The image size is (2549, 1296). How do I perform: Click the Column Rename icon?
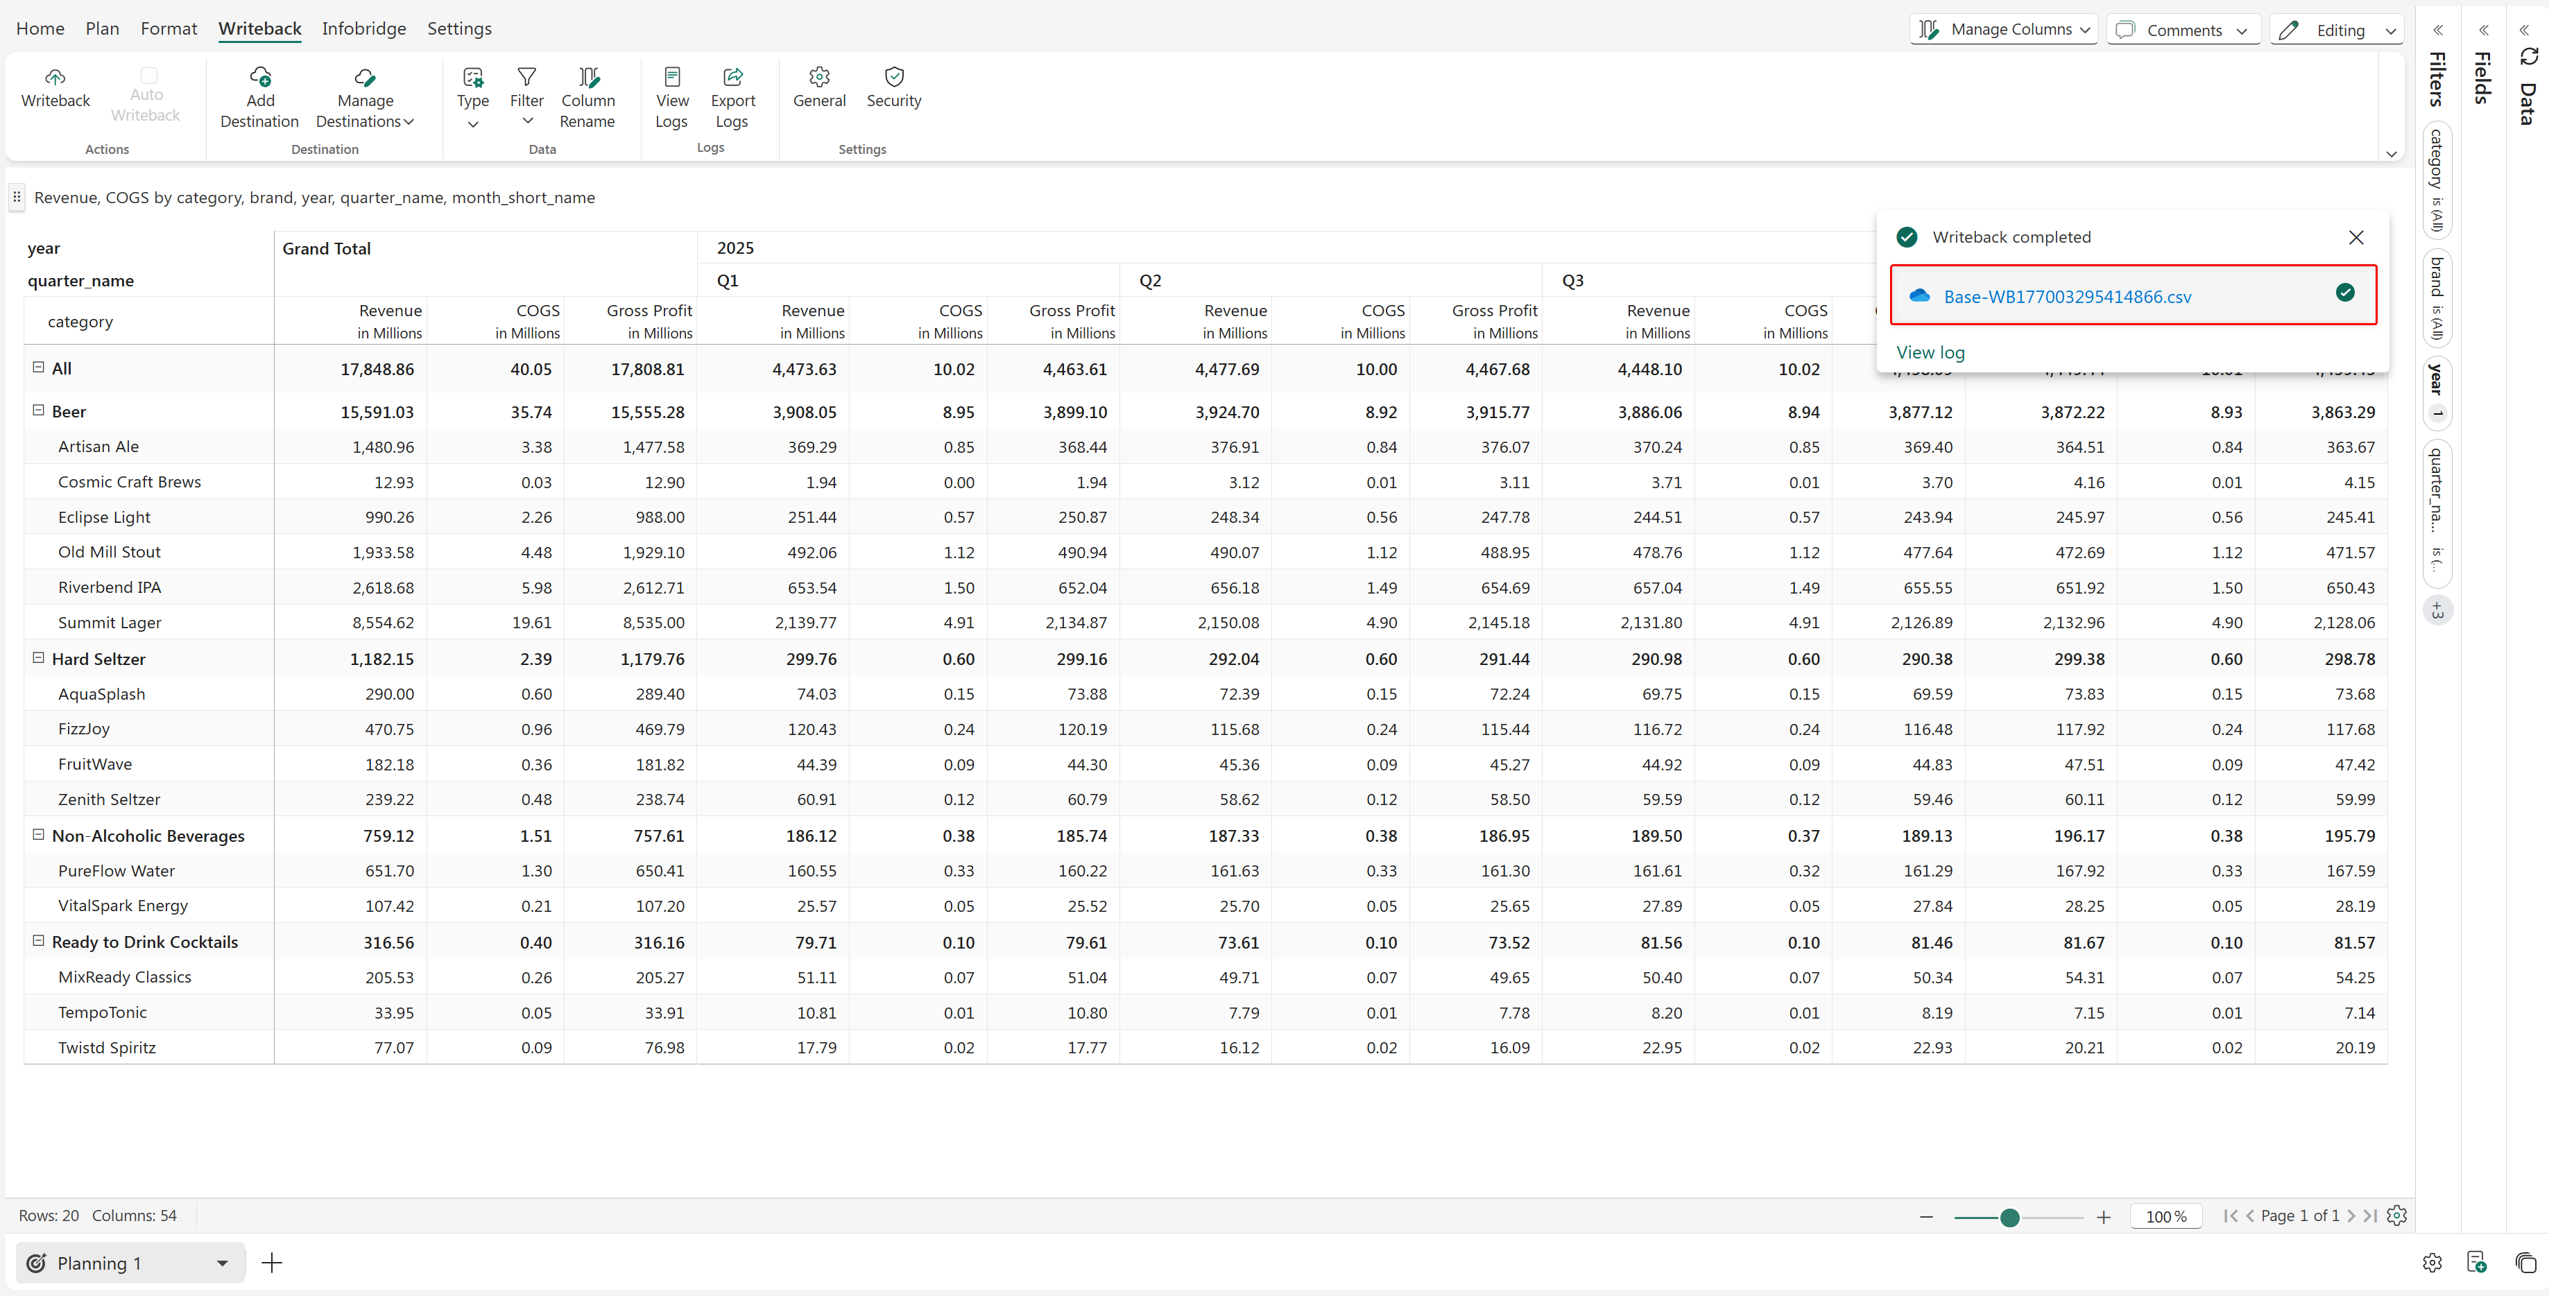pyautogui.click(x=587, y=77)
